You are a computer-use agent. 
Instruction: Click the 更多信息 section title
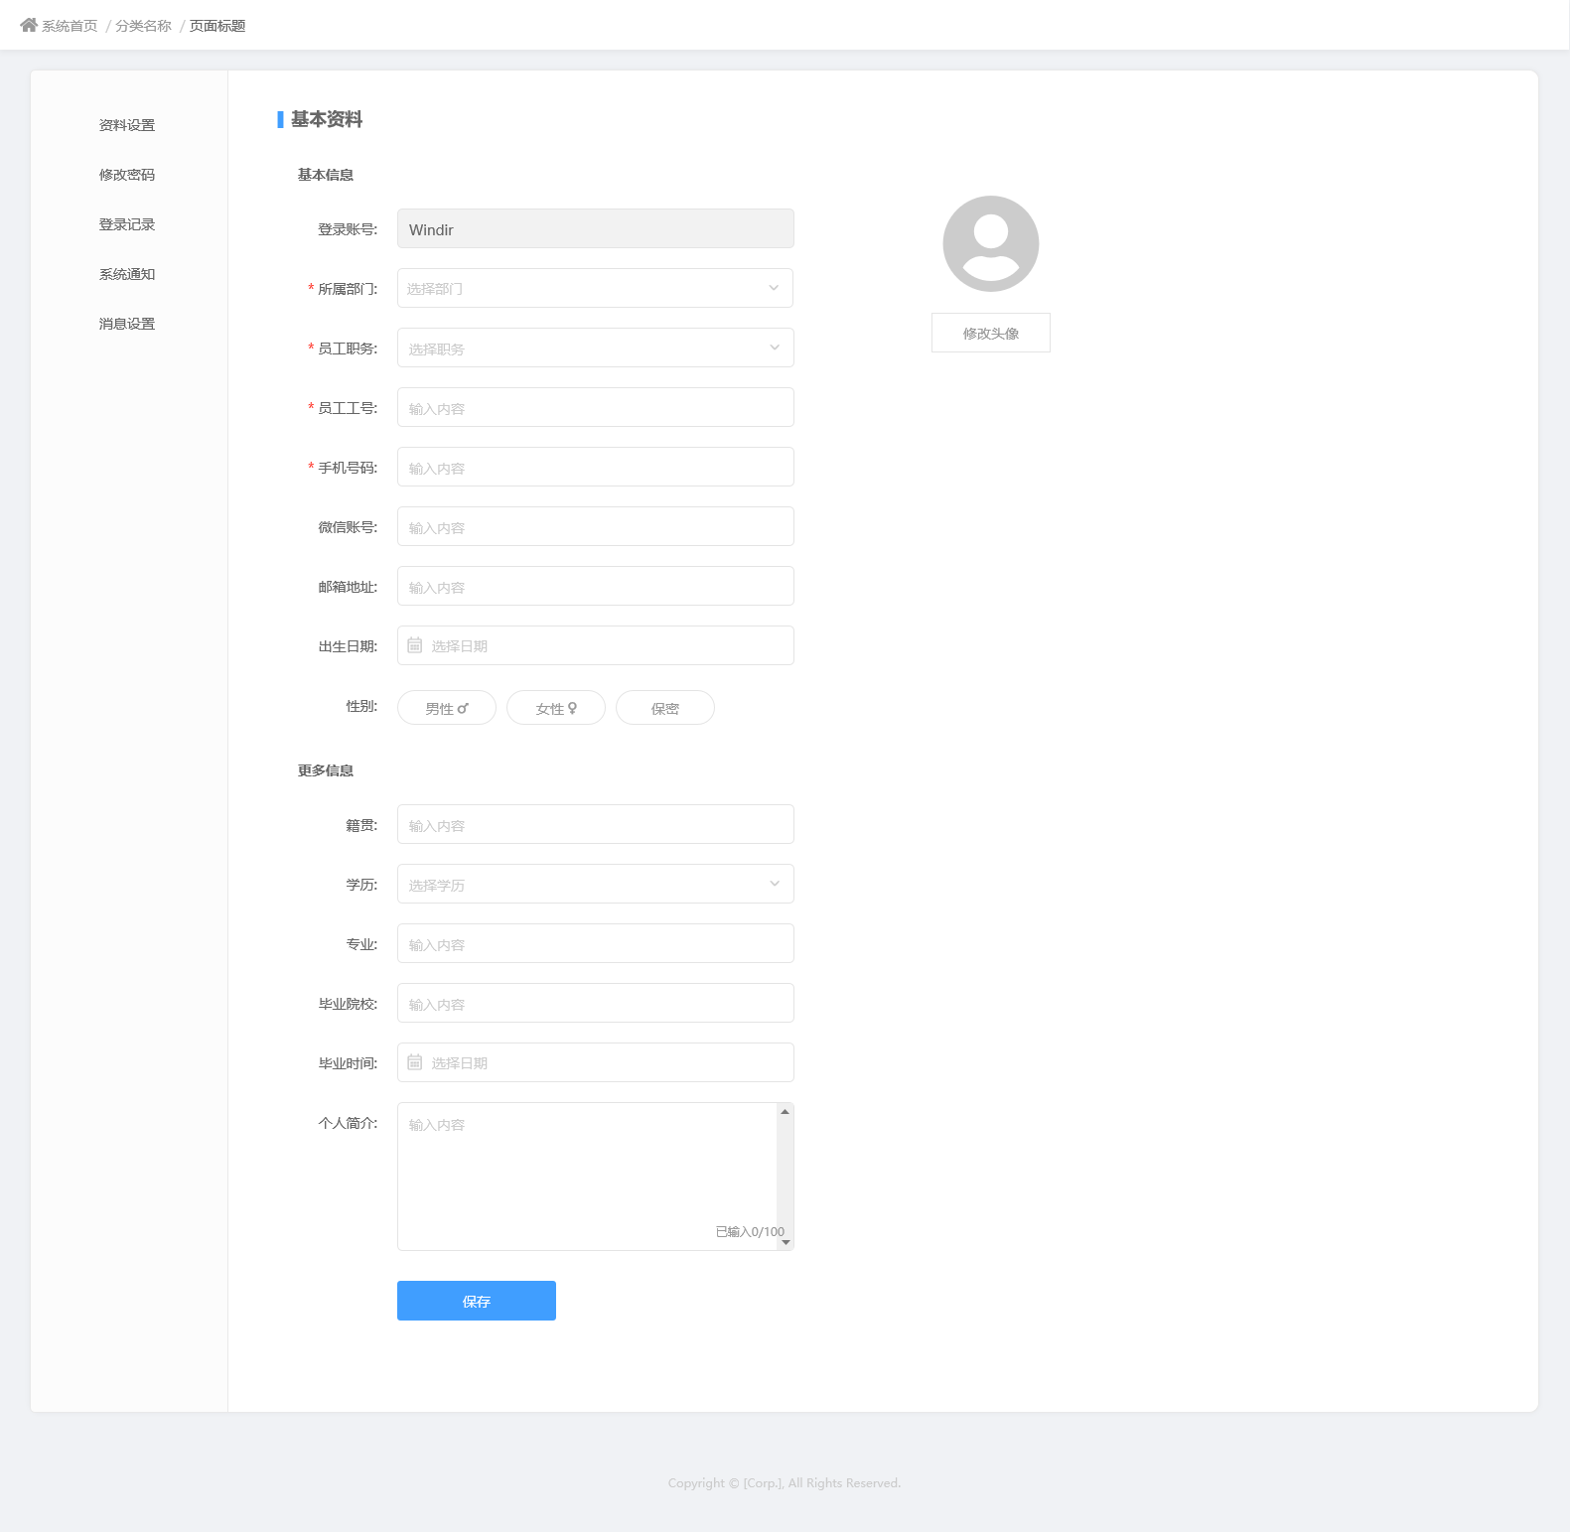[326, 770]
